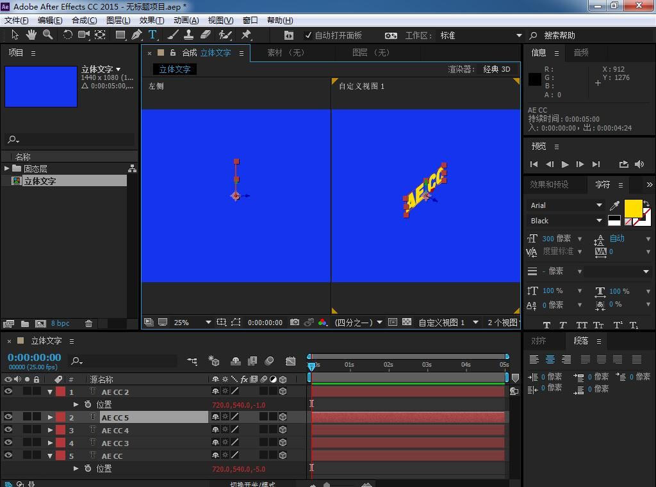Open the Arial font family dropdown

[x=565, y=205]
